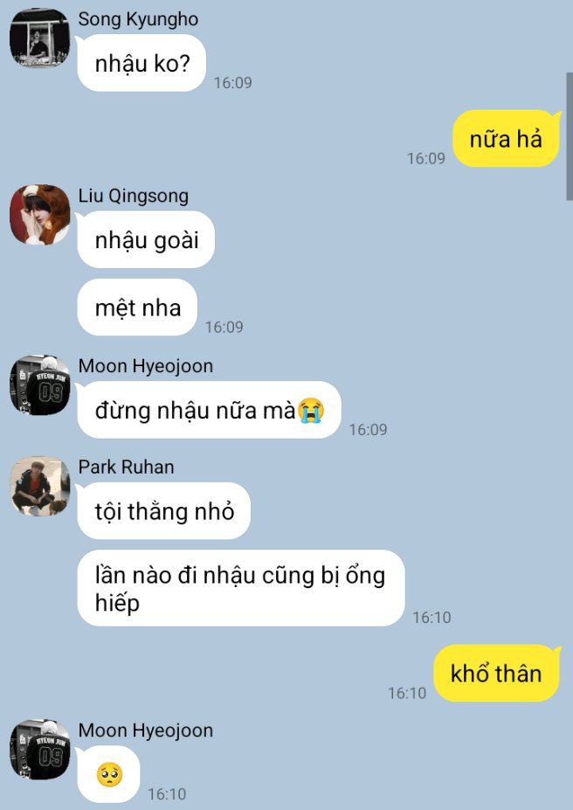
Task: Tap Park Ruhan's profile photo
Action: pos(40,486)
